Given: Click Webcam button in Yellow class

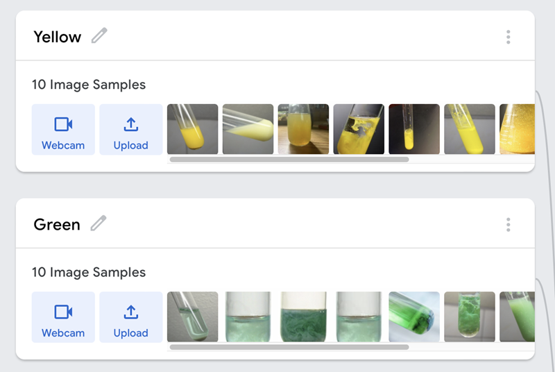Looking at the screenshot, I should point(63,130).
